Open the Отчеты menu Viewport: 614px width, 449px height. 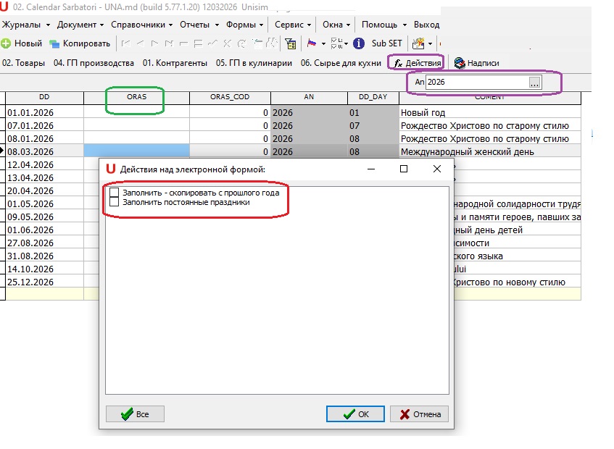tap(199, 25)
